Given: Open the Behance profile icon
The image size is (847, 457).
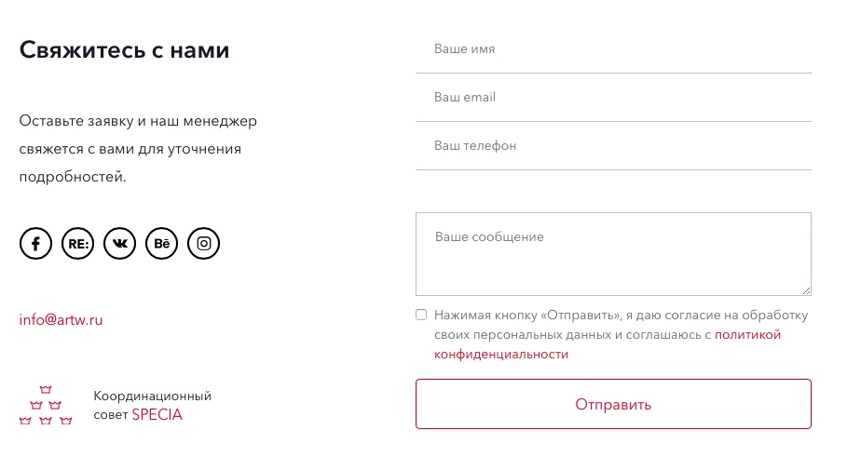Looking at the screenshot, I should [161, 243].
